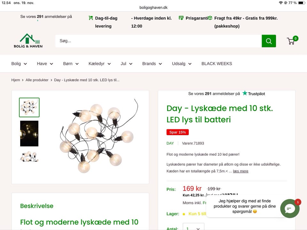Expand the Have category dropdown
The image size is (307, 230).
pyautogui.click(x=45, y=64)
